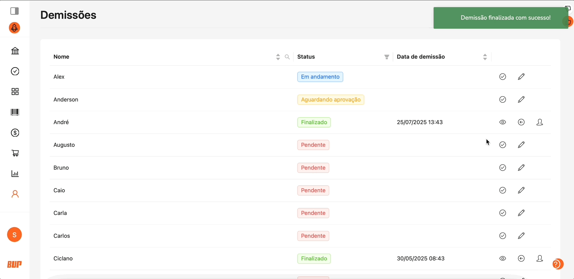Finalize Bruno's dismissal with check icon

point(502,167)
